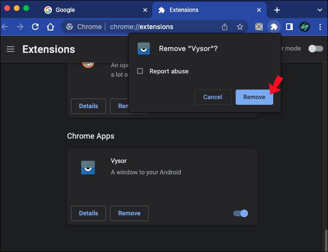
Task: Go forward with the arrow icon
Action: (x=20, y=27)
